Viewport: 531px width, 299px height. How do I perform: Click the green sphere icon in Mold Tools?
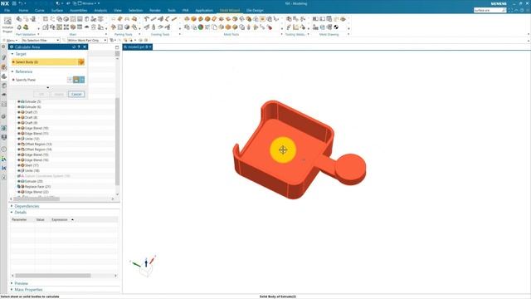pos(201,27)
